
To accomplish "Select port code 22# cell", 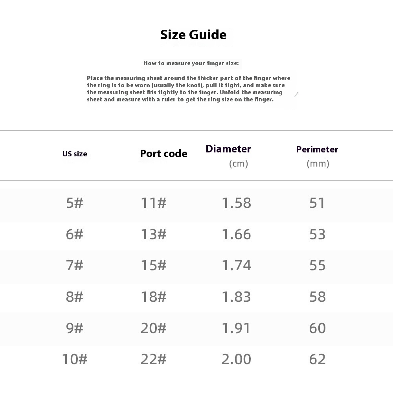I will click(153, 359).
